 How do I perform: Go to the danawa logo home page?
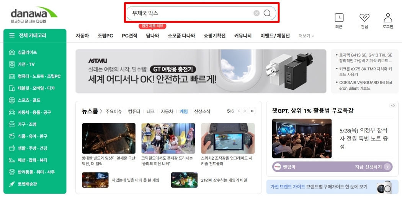34,15
